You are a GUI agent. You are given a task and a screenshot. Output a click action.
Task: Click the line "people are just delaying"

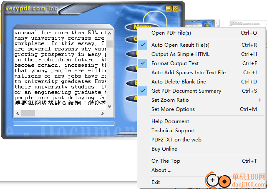coord(60,98)
